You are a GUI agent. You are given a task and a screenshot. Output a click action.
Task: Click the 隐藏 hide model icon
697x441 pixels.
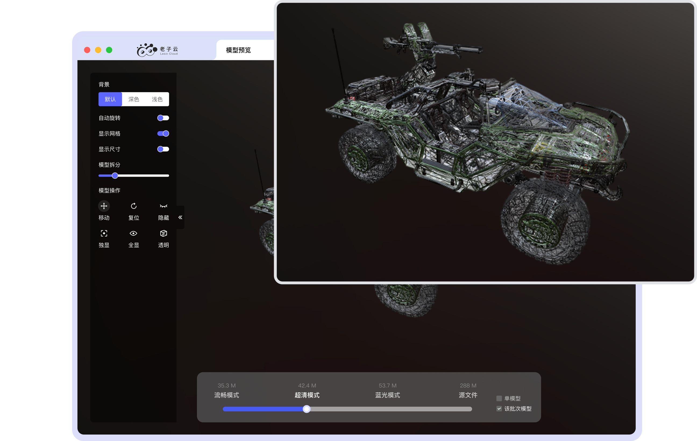point(163,206)
